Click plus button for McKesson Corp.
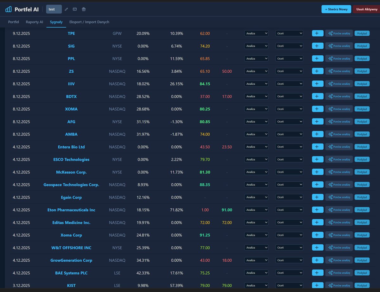This screenshot has height=292, width=380. pyautogui.click(x=318, y=172)
